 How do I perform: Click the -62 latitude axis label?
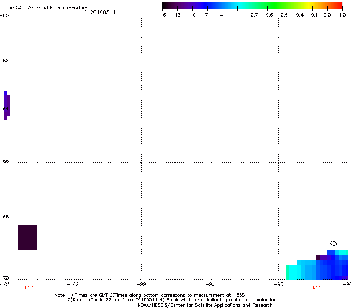click(4, 61)
